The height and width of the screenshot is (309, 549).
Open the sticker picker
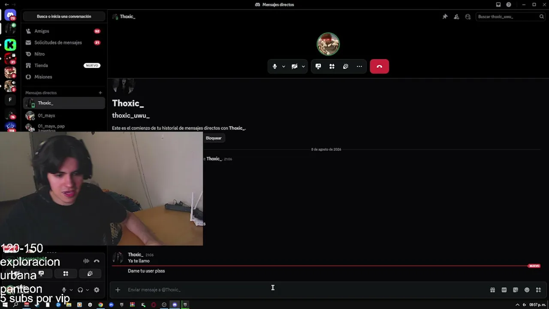click(516, 290)
